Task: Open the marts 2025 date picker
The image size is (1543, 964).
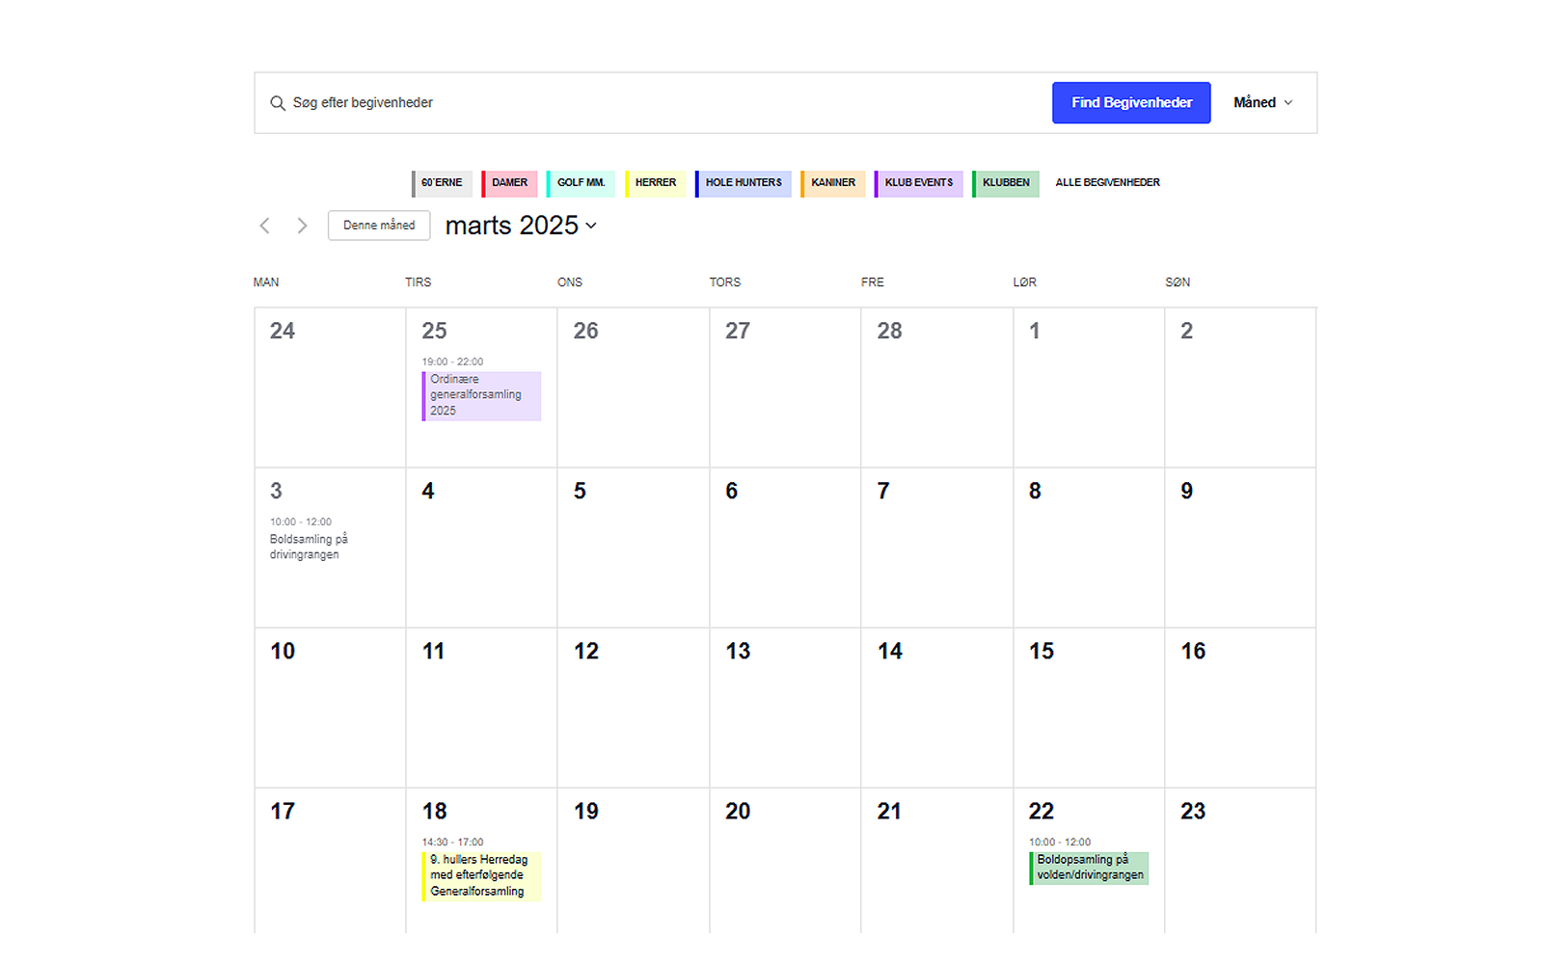Action: click(x=521, y=226)
